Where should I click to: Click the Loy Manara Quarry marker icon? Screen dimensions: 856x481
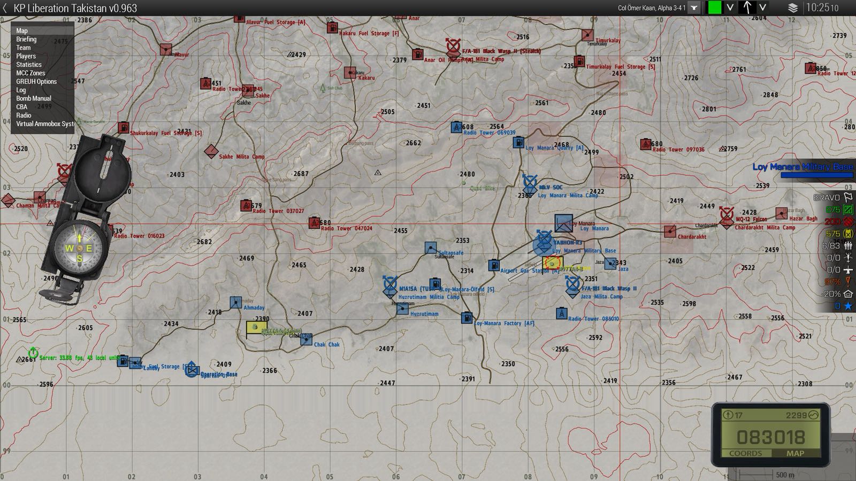click(x=518, y=142)
